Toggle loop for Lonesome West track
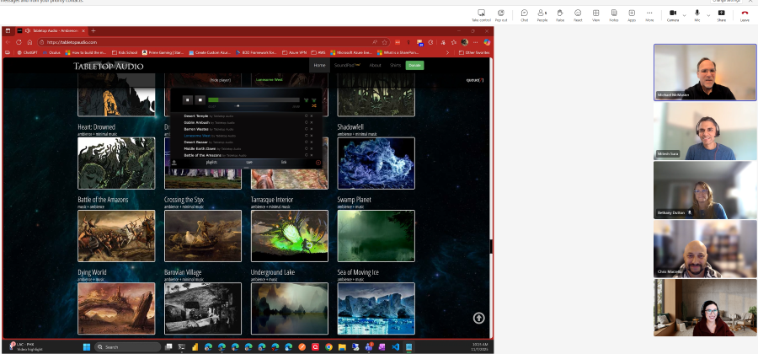Screen dimensions: 758x354 pyautogui.click(x=306, y=136)
